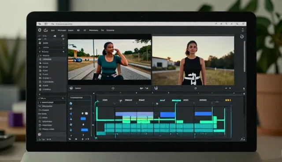Click the small circle control centered under the left preview
The image size is (282, 162).
pos(113,88)
